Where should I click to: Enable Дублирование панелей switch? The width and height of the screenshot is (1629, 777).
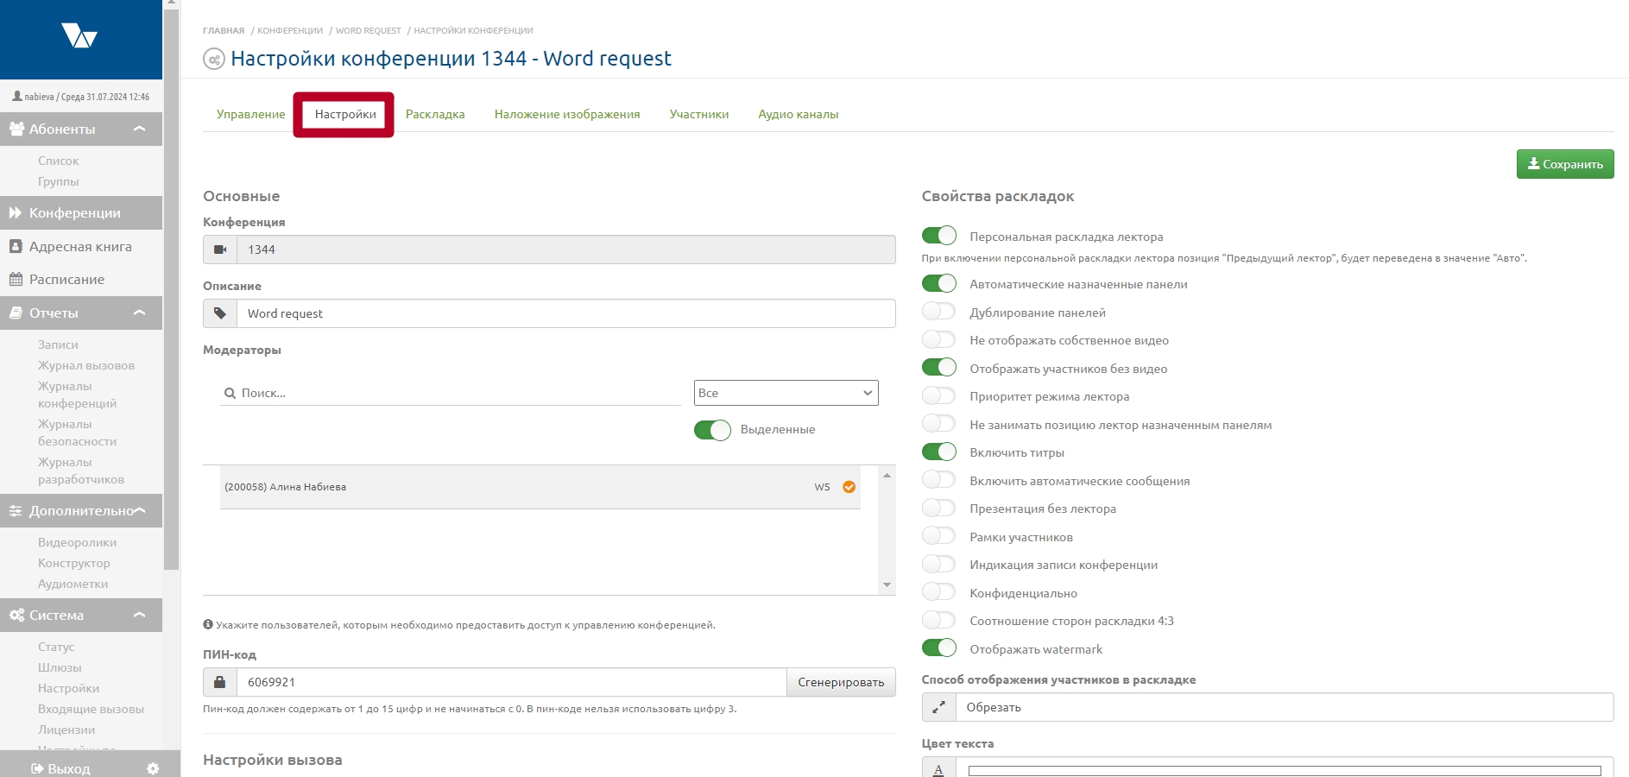point(939,312)
